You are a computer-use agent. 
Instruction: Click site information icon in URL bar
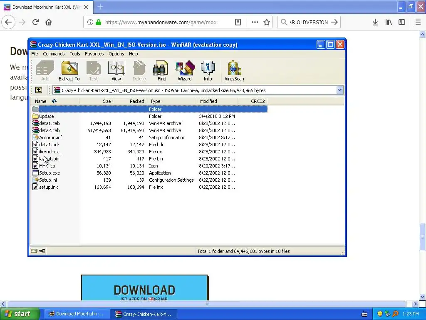point(90,22)
